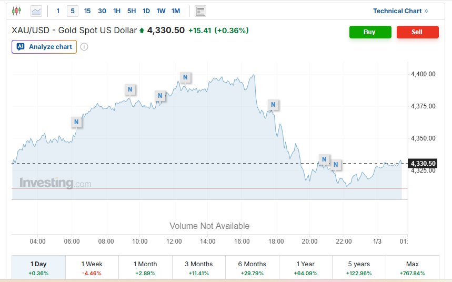Select the 1 Year range tab

305,268
